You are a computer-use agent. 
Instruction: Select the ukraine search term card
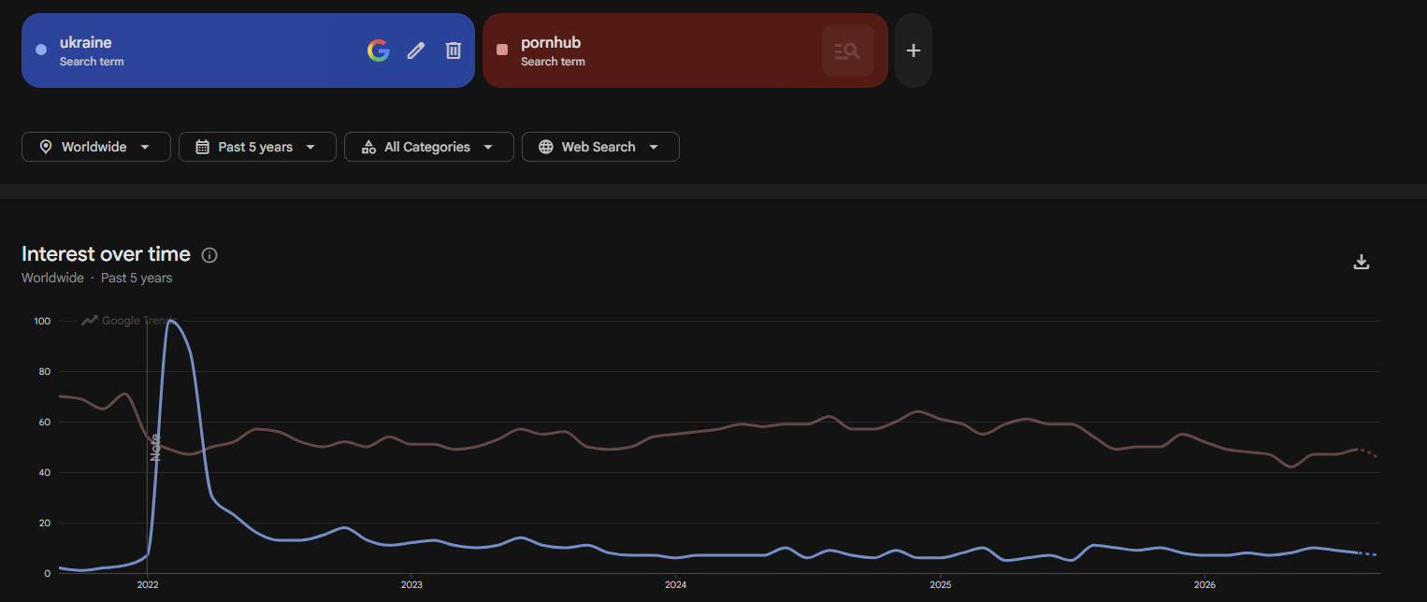248,50
